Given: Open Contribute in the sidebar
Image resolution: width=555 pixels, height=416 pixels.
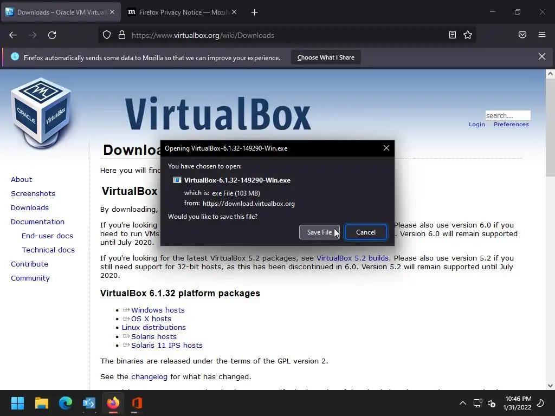Looking at the screenshot, I should (x=29, y=264).
